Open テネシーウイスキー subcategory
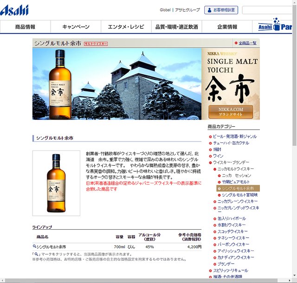This screenshot has width=297, height=283. 233,238
